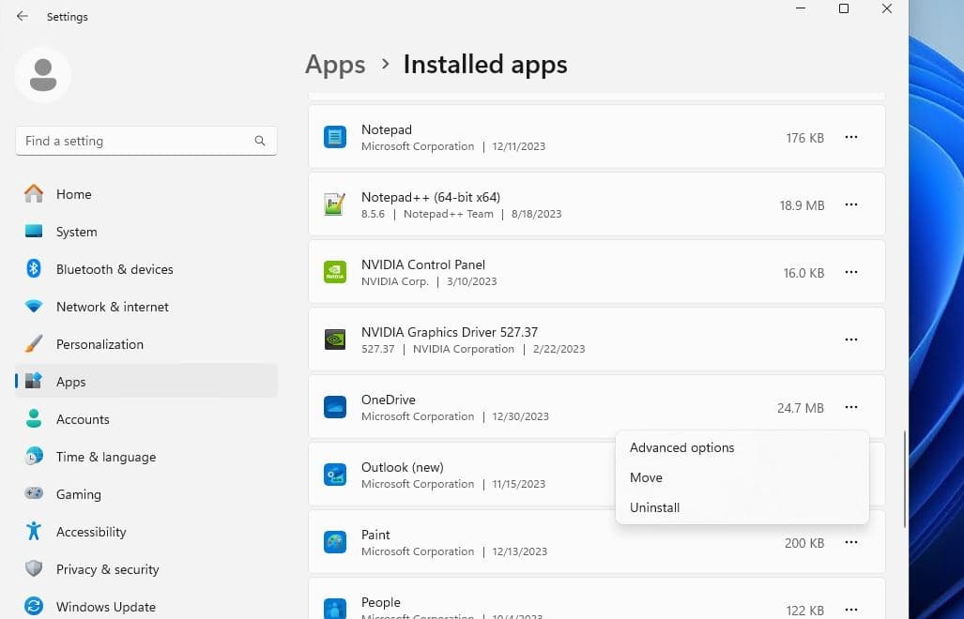Click the OneDrive 24.7 MB size

pyautogui.click(x=801, y=408)
